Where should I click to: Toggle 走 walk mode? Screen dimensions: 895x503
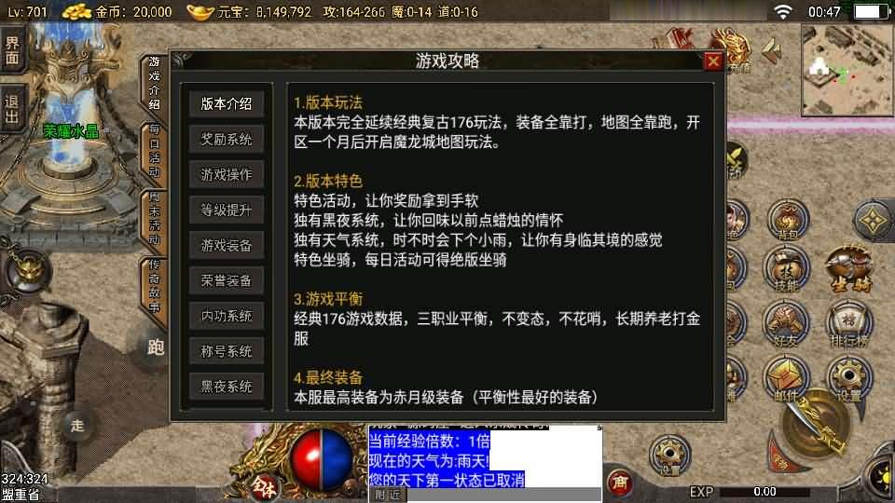77,425
